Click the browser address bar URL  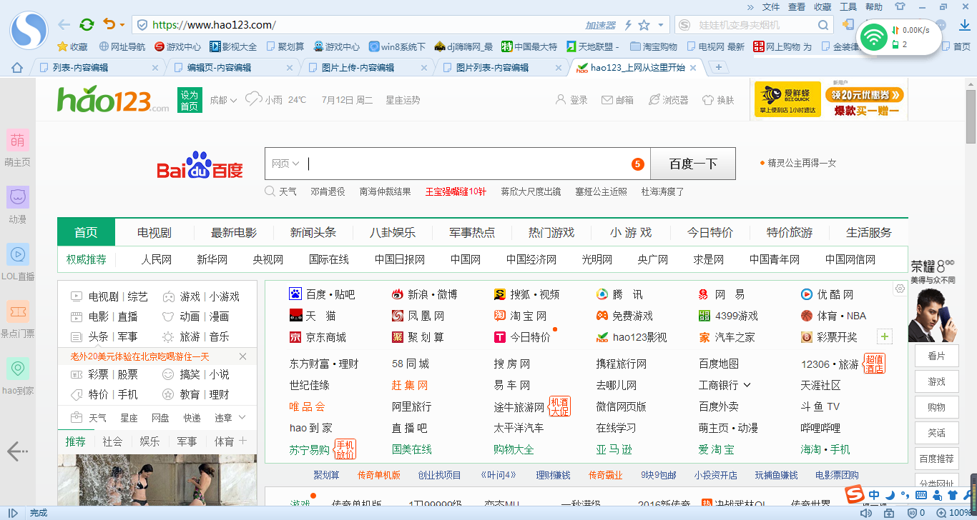(214, 25)
